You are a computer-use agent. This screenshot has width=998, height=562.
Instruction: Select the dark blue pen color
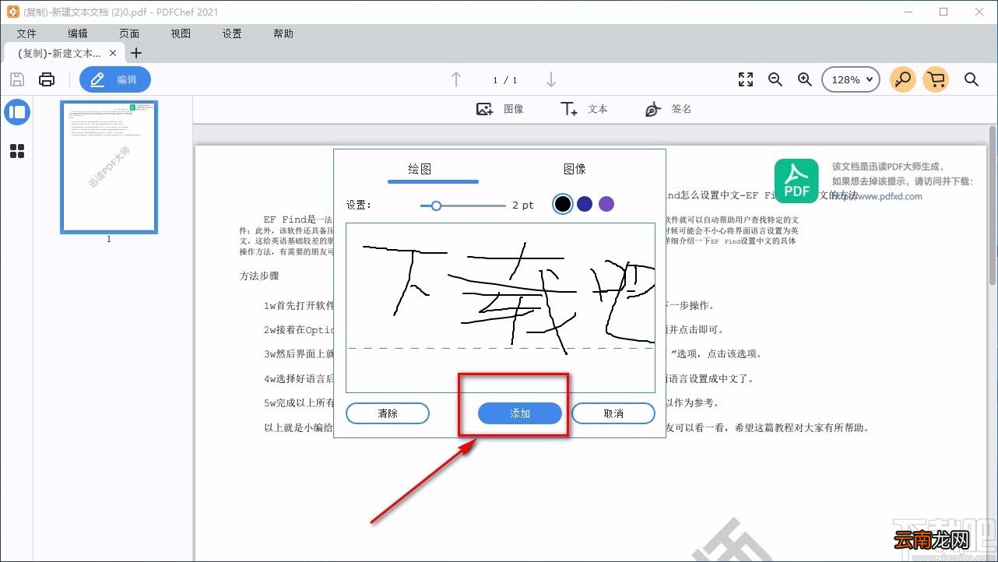(x=585, y=204)
